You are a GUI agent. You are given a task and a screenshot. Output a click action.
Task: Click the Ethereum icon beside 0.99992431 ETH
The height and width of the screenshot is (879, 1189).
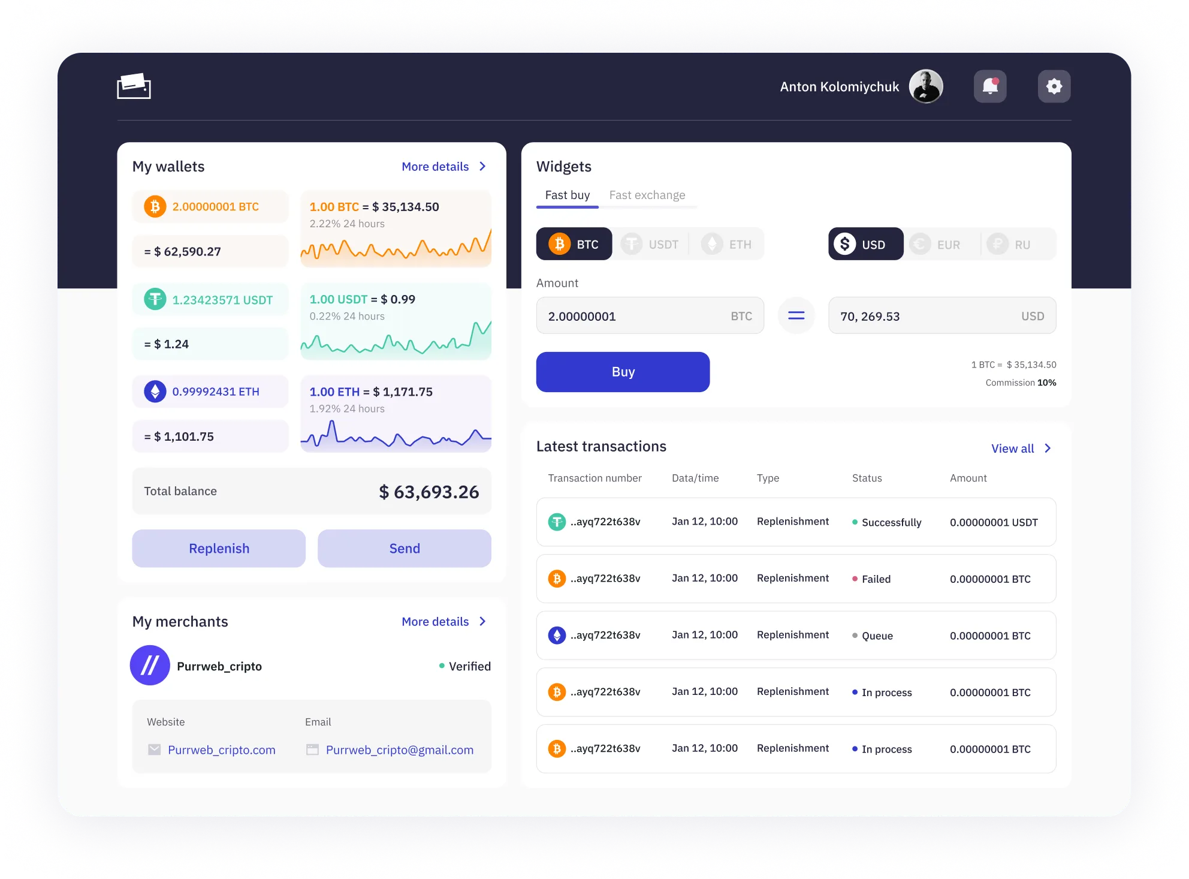click(x=155, y=392)
